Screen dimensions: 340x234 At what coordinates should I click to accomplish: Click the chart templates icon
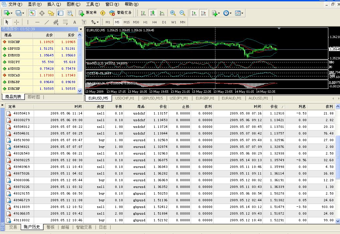tap(238, 13)
